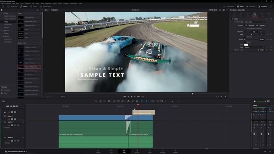The image size is (274, 154).
Task: Open the Metadata panel button
Action: coord(251,6)
